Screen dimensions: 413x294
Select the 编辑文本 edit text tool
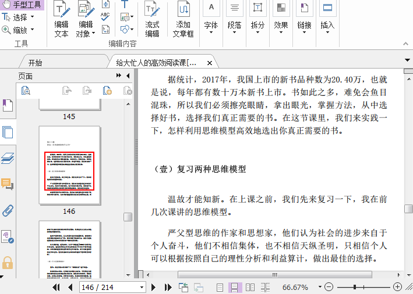pyautogui.click(x=61, y=19)
